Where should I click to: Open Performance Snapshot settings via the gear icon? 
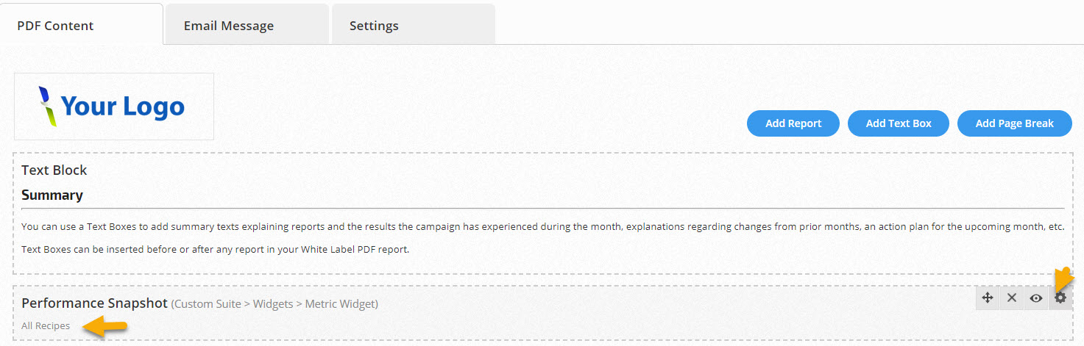pos(1060,298)
